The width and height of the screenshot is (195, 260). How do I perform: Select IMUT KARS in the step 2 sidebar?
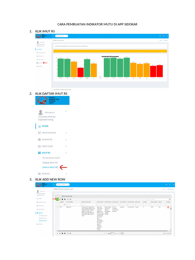click(47, 146)
